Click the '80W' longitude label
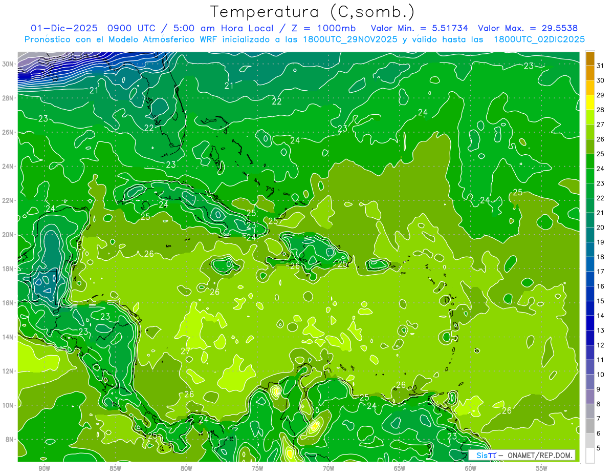 [186, 468]
